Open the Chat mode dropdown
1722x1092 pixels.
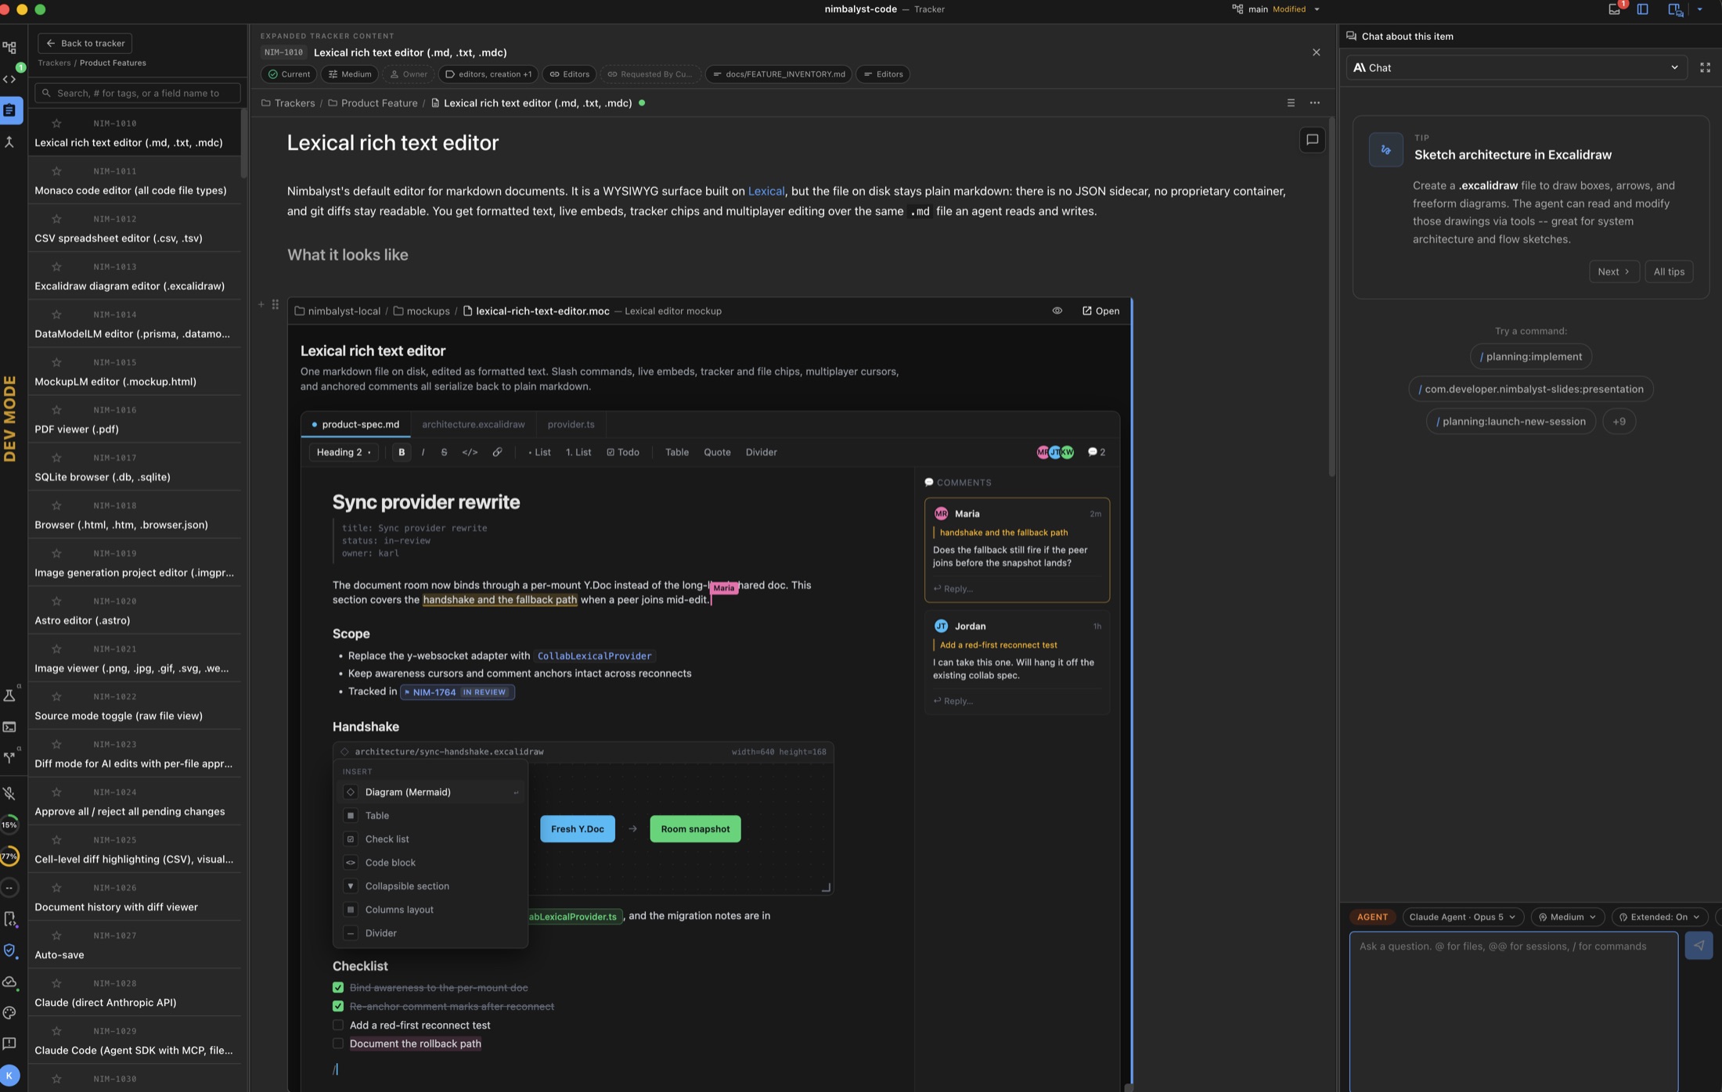pos(1516,68)
